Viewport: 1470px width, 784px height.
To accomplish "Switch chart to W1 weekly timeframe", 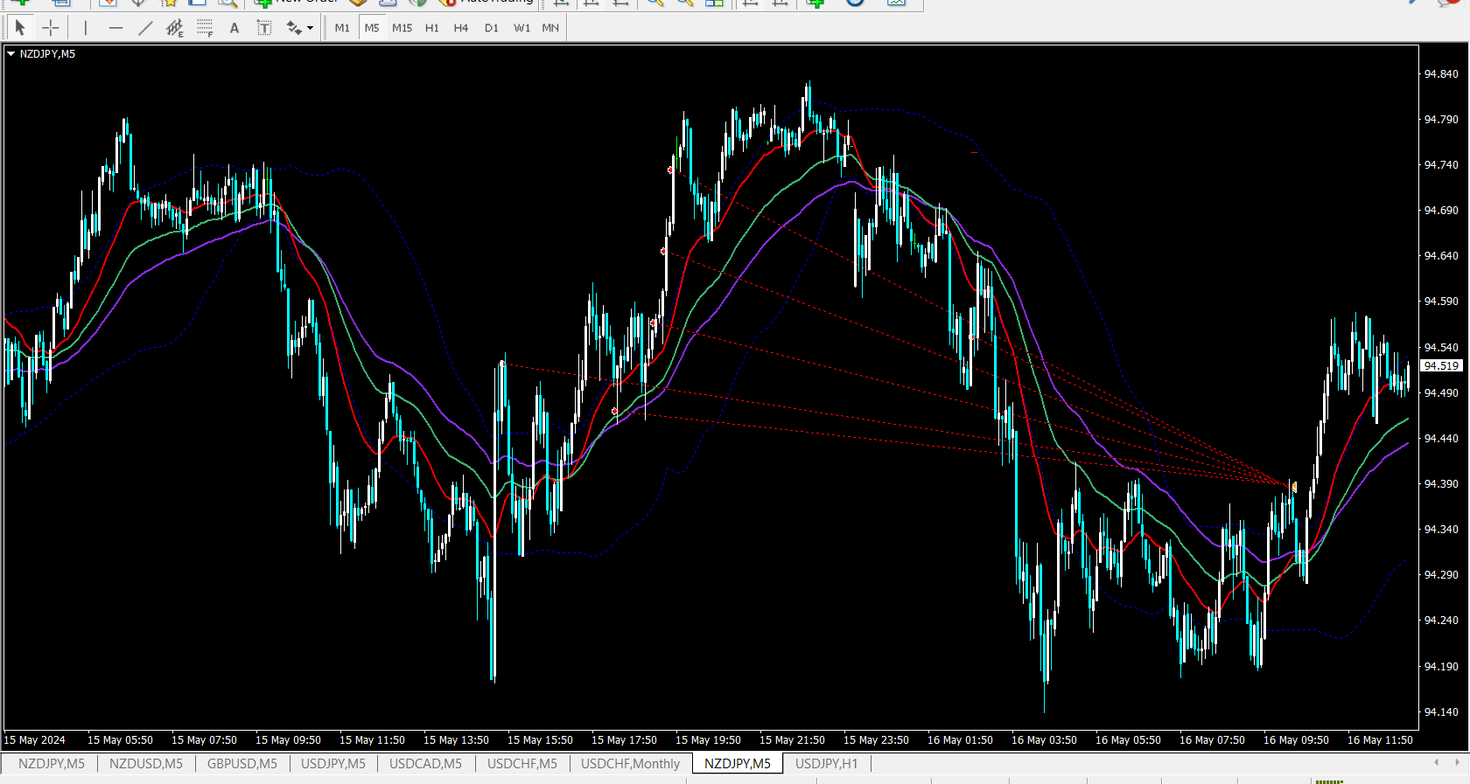I will tap(521, 28).
